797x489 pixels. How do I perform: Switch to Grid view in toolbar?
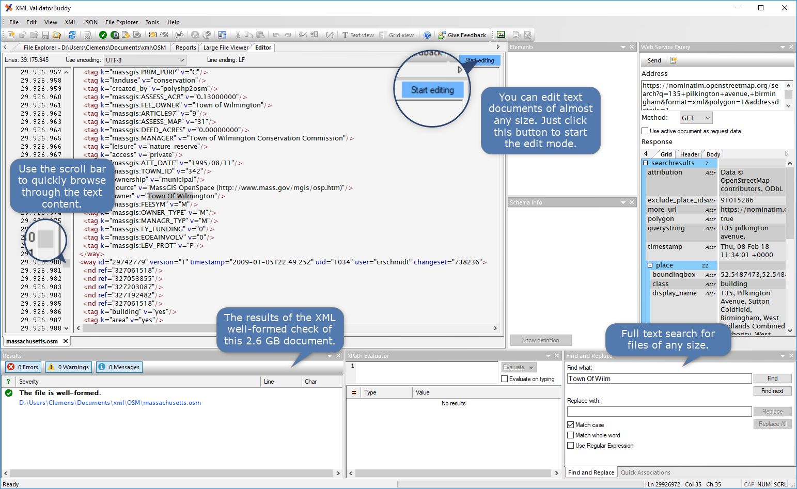point(397,35)
